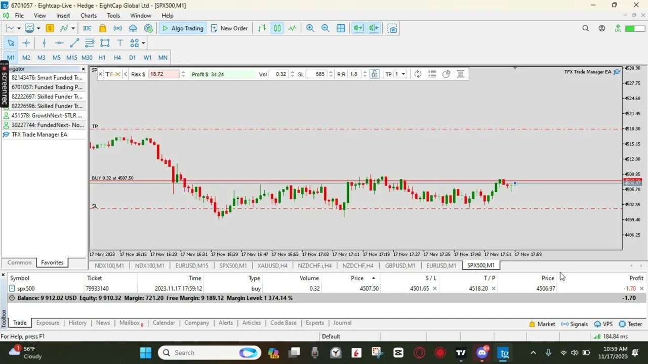Open the Windows Start menu

[x=145, y=352]
